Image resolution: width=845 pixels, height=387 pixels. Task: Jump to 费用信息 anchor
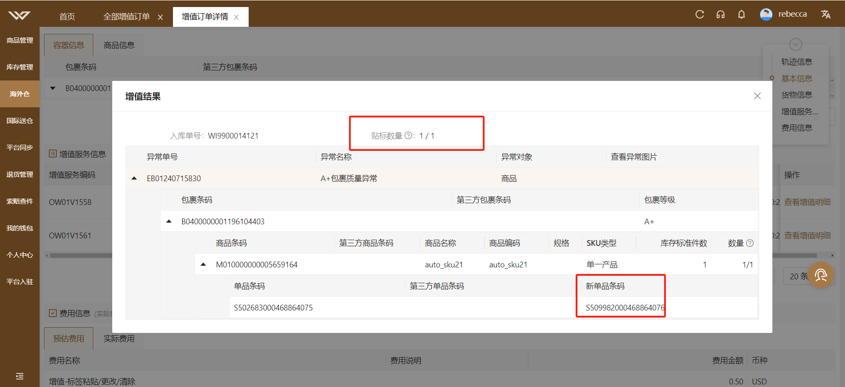point(797,128)
